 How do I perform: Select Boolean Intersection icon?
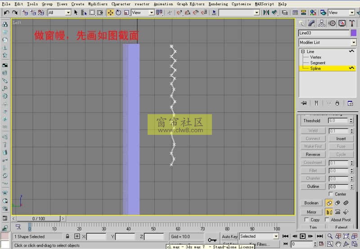click(346, 203)
